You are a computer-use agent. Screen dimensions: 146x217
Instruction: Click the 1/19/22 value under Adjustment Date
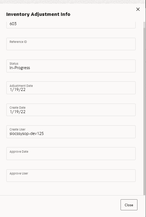(x=17, y=90)
